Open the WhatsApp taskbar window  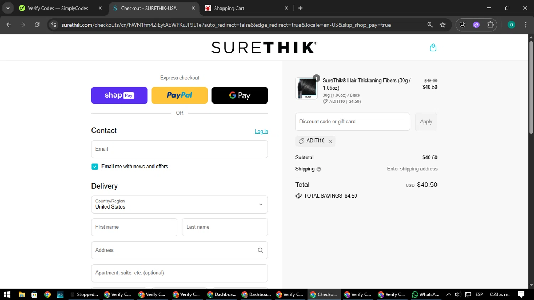pos(425,294)
